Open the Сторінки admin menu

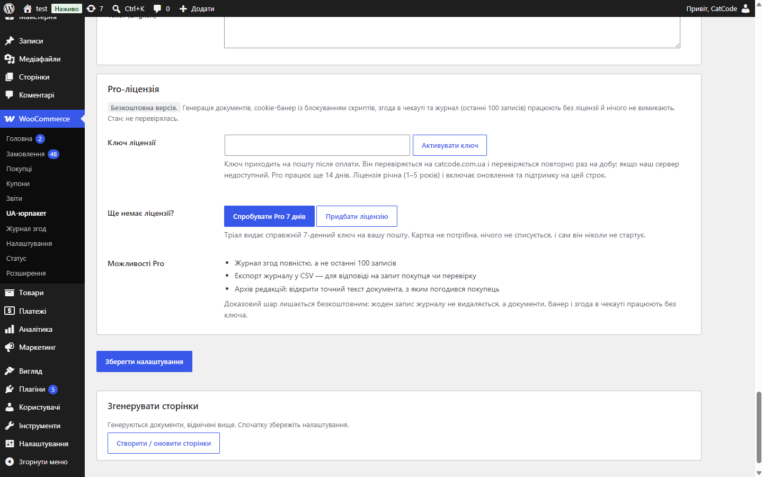42,77
